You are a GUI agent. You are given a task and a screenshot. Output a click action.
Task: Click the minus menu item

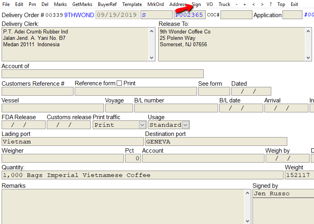click(x=237, y=4)
